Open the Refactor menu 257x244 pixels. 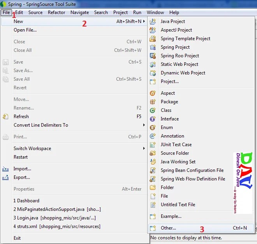point(56,12)
